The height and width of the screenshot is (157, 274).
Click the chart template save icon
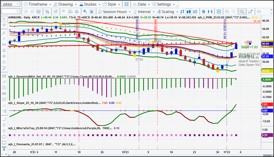coord(70,12)
